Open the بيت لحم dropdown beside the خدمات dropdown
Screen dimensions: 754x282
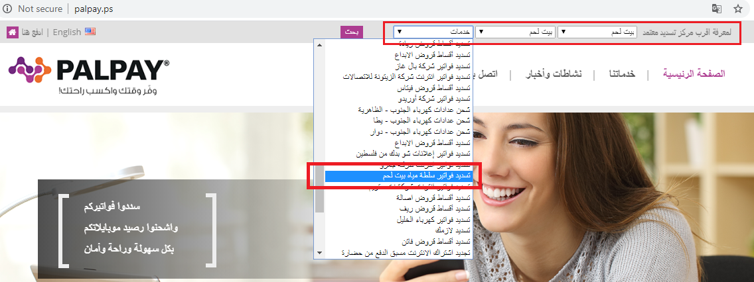[x=515, y=32]
